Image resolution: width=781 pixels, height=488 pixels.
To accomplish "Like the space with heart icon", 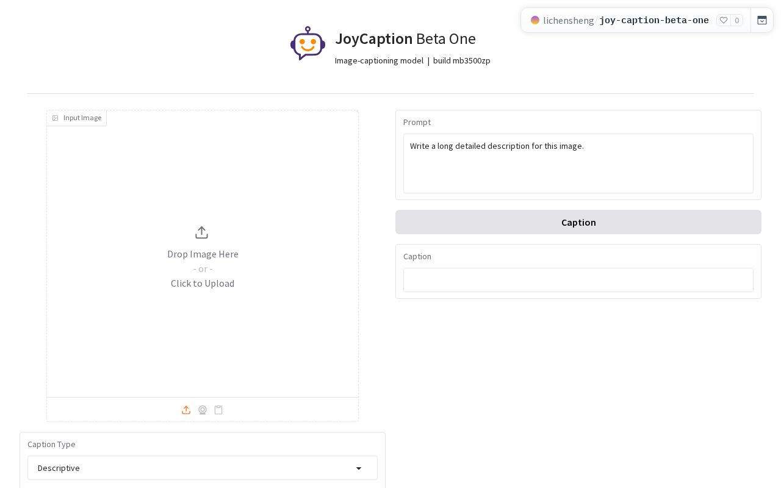I will click(724, 20).
